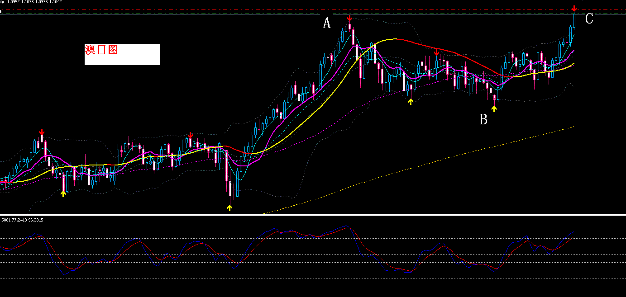626x297 pixels.
Task: Select the letter B chart label
Action: [483, 120]
